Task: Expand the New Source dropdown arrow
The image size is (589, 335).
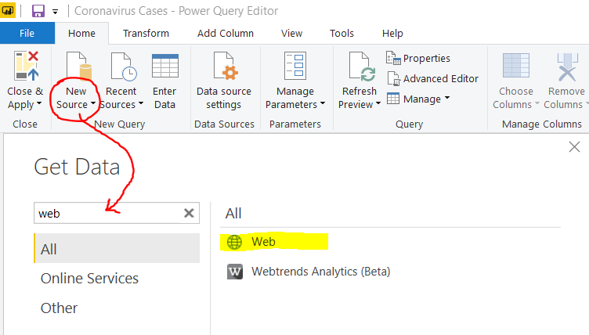Action: click(x=92, y=103)
